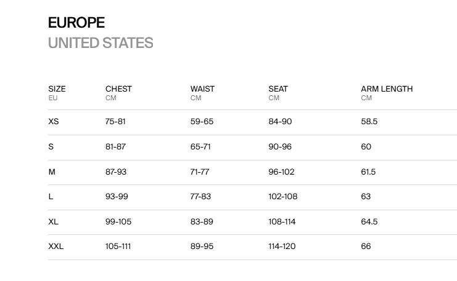This screenshot has width=457, height=281.
Task: Select the EUROPE size tab
Action: pos(76,23)
